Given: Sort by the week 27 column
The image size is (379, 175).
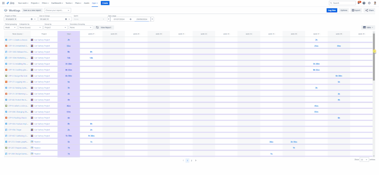Looking at the screenshot, I should click(91, 34).
